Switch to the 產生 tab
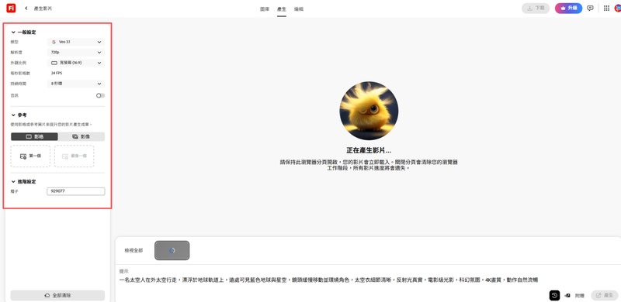The height and width of the screenshot is (302, 621). pos(282,9)
